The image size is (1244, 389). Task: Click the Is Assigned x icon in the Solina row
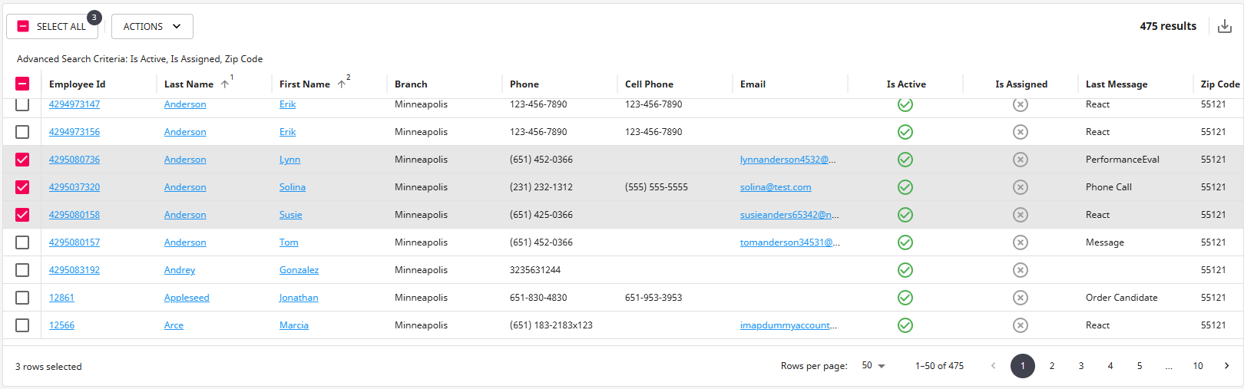(1021, 187)
